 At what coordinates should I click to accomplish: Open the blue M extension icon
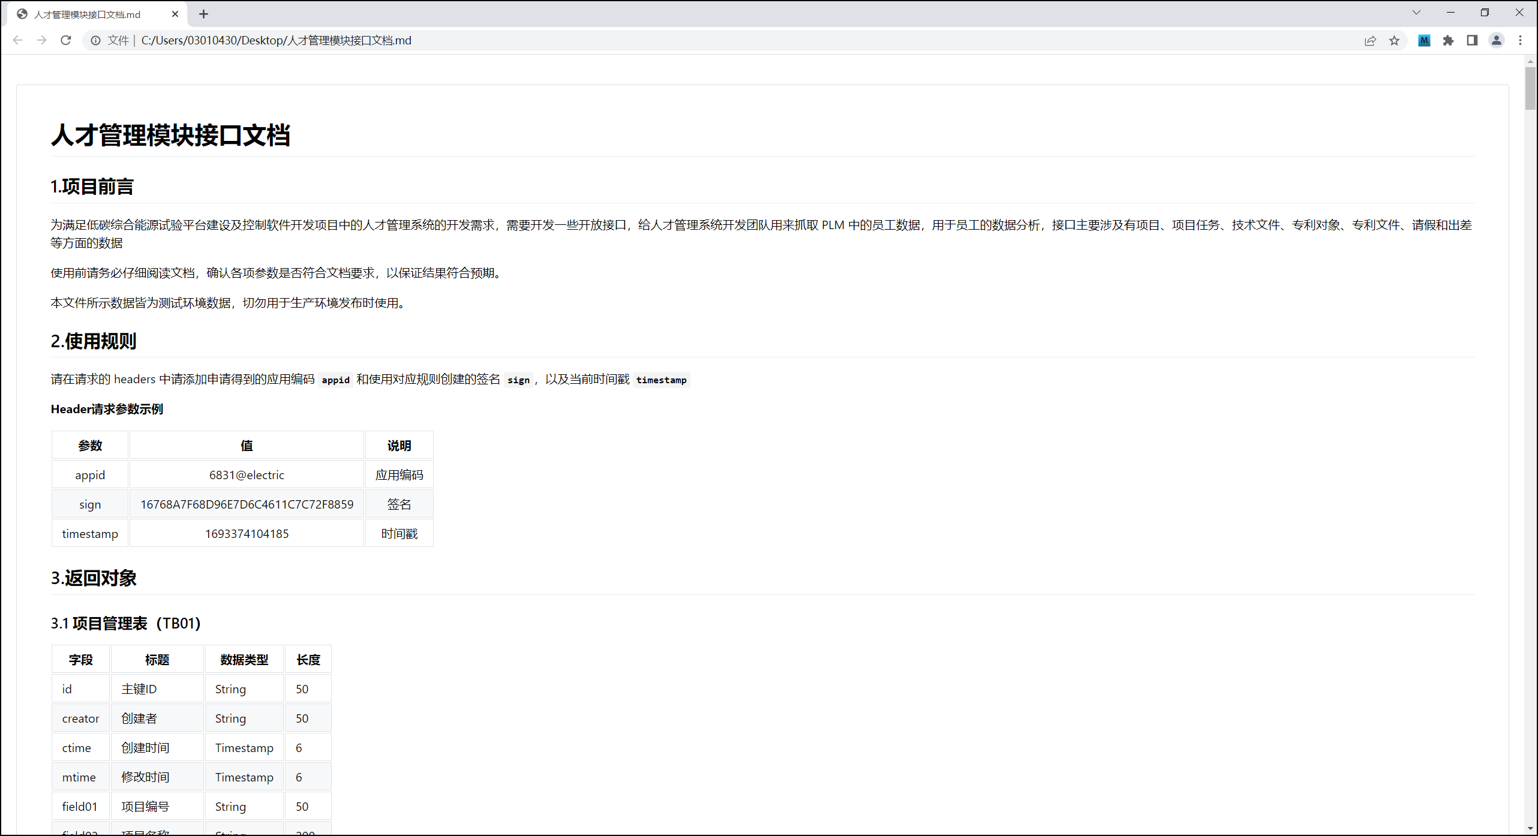click(1424, 40)
